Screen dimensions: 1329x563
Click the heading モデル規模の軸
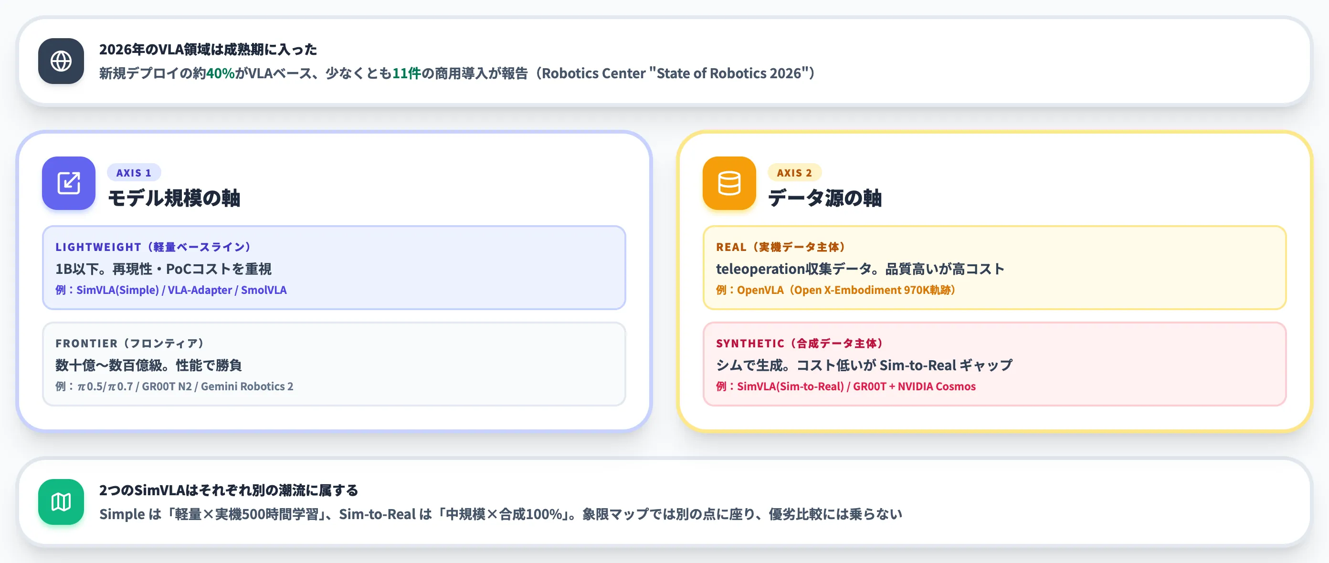(174, 198)
